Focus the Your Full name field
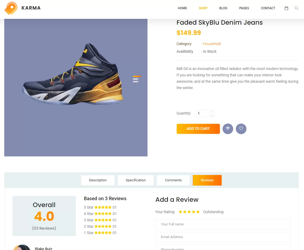The width and height of the screenshot is (304, 250). (x=223, y=224)
